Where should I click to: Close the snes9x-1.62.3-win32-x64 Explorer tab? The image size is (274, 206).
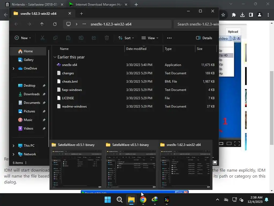click(70, 13)
